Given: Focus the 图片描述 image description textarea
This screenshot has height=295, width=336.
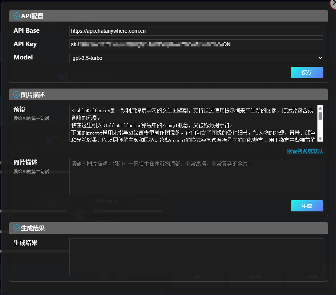Looking at the screenshot, I should [196, 176].
